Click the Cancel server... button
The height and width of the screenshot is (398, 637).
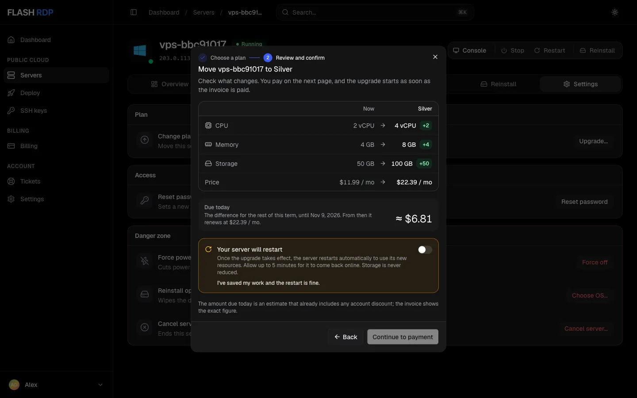(x=586, y=329)
